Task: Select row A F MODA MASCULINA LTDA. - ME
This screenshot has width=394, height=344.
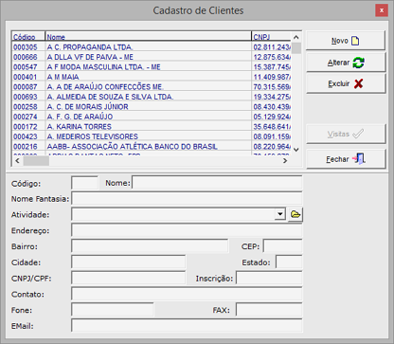Action: [152, 67]
